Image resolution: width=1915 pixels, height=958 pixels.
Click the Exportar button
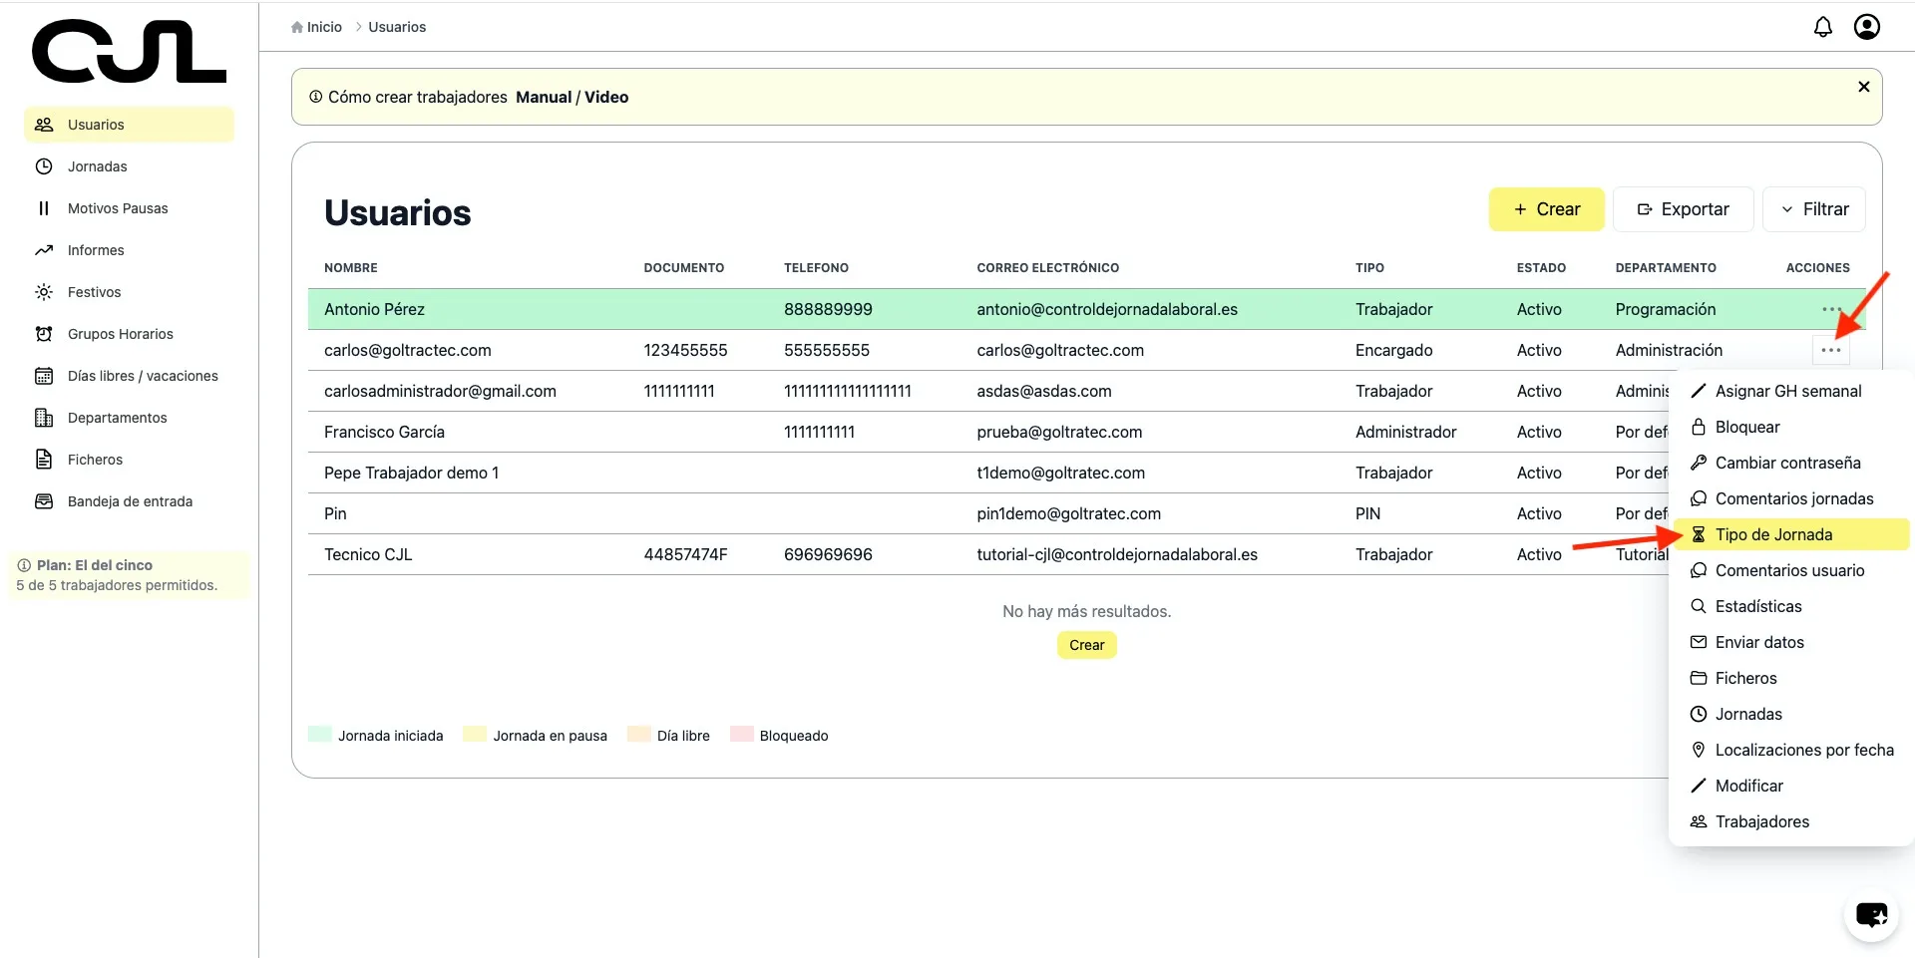pyautogui.click(x=1683, y=209)
